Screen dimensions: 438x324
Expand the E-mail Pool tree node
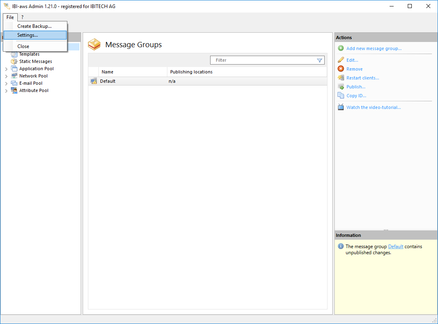point(6,84)
